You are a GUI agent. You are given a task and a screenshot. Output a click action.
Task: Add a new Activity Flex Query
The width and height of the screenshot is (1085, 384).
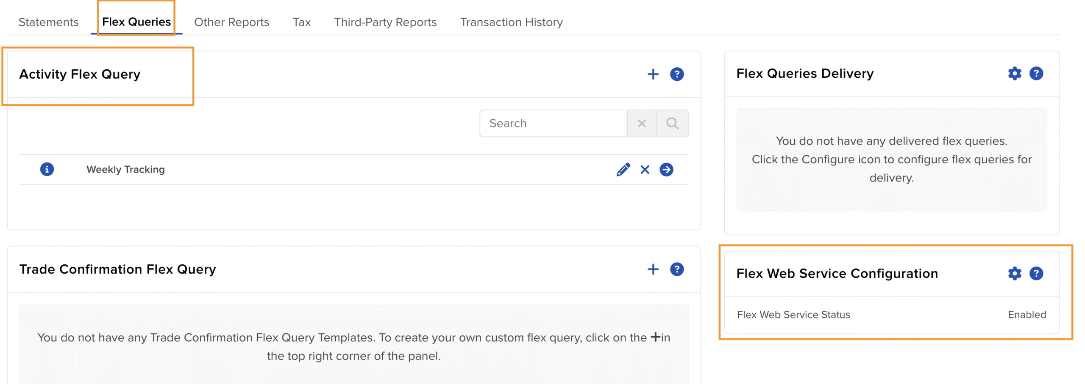pos(653,74)
